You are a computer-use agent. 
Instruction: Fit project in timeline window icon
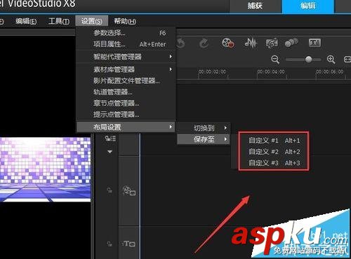click(x=347, y=59)
